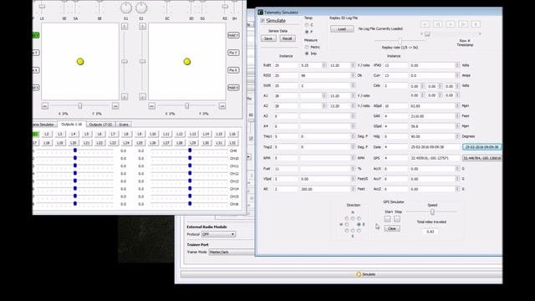Click the GPS Simulator Speed slider handle
Image resolution: width=535 pixels, height=301 pixels.
point(432,212)
